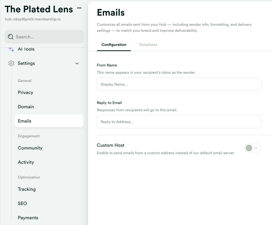The width and height of the screenshot is (272, 225).
Task: Click the Settings gear icon
Action: click(11, 63)
